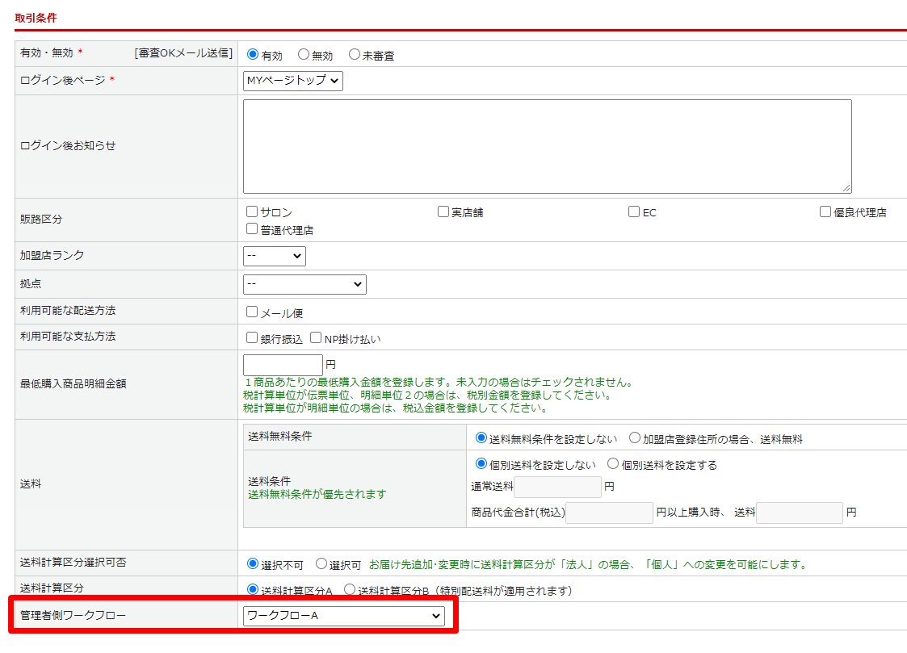Image resolution: width=907 pixels, height=653 pixels.
Task: Check the 銀行振込 payment checkbox
Action: tap(252, 338)
